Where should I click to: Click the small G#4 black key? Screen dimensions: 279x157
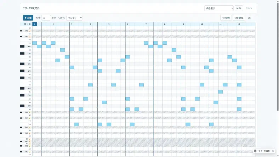coord(21,112)
